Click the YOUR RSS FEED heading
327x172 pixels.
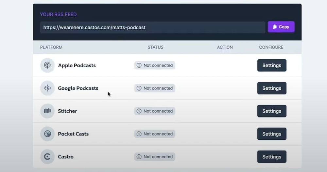coord(59,14)
